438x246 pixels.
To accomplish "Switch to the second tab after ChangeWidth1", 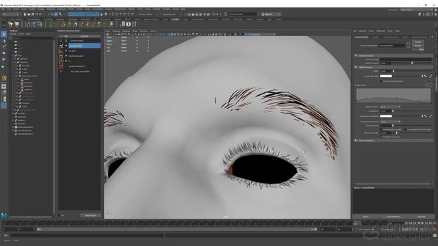I will (376, 37).
